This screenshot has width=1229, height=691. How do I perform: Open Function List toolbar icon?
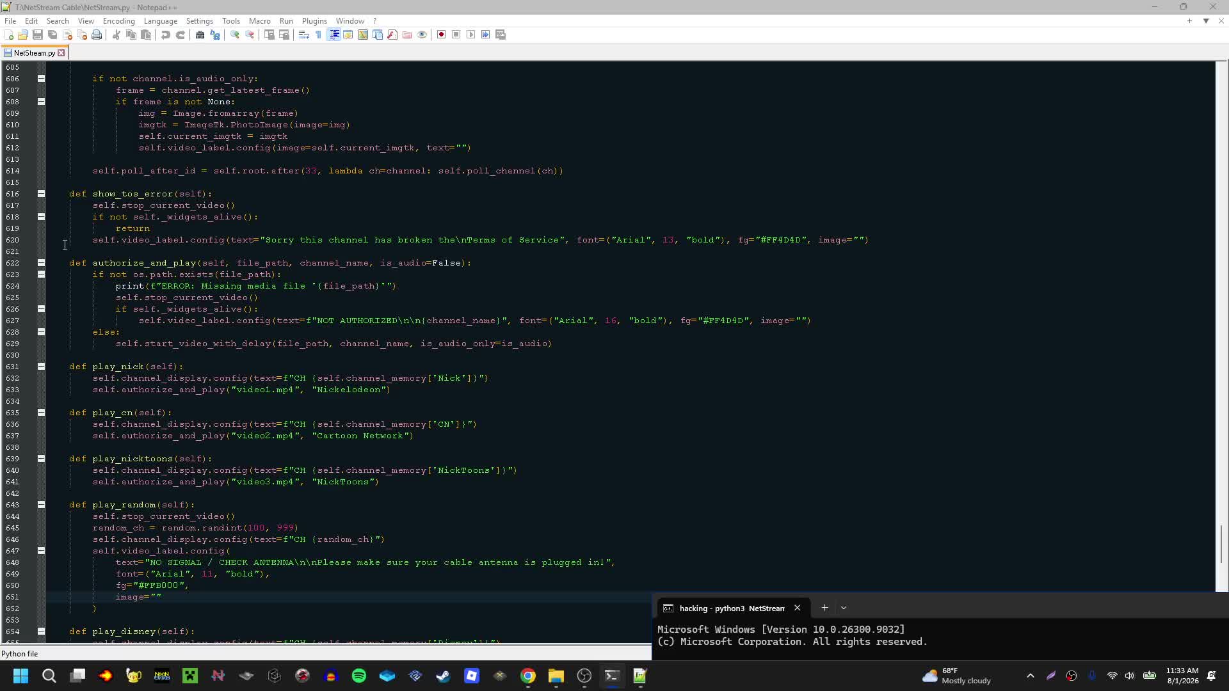pos(392,35)
